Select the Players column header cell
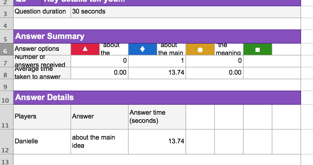Image resolution: width=313 pixels, height=165 pixels. 42,117
